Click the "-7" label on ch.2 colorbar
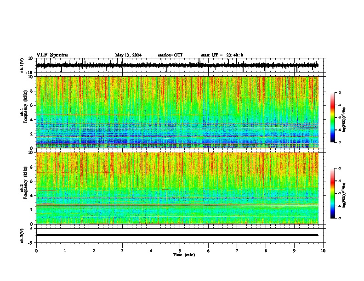 [x=339, y=219]
